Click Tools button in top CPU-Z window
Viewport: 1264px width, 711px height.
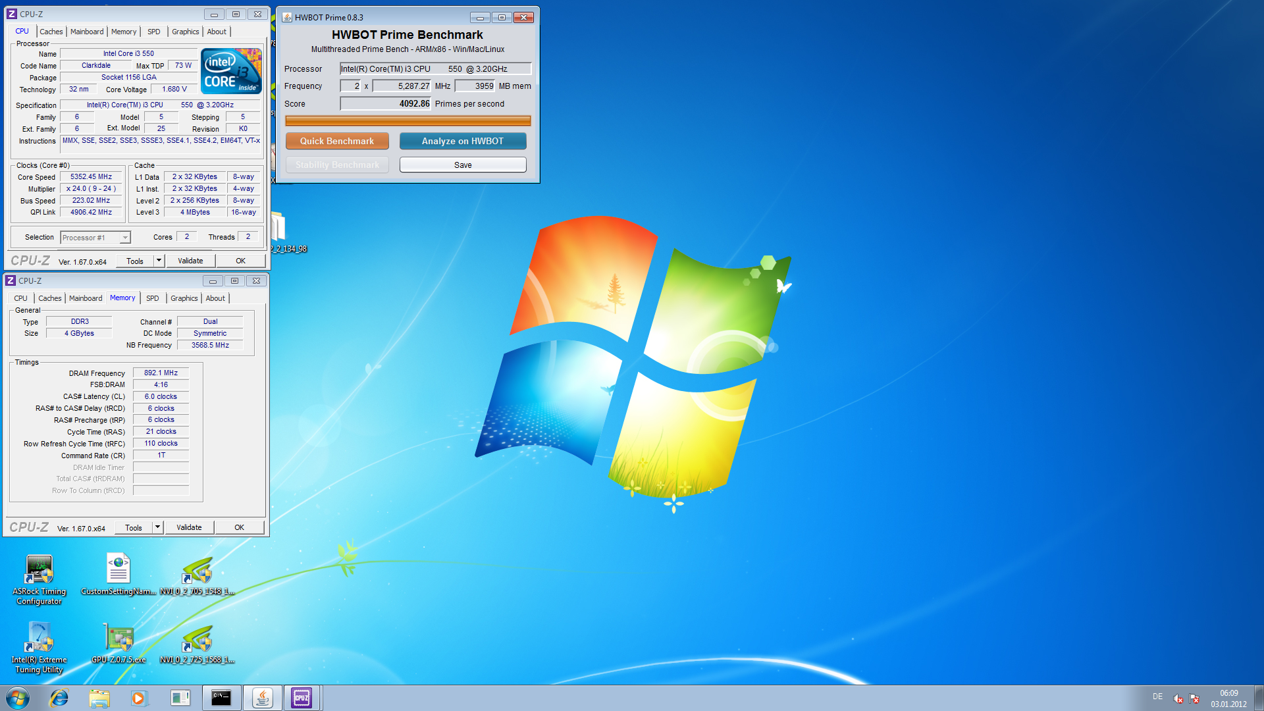[135, 261]
